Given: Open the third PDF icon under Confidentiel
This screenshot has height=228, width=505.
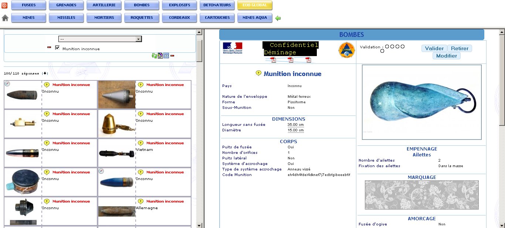Looking at the screenshot, I should pyautogui.click(x=308, y=60).
